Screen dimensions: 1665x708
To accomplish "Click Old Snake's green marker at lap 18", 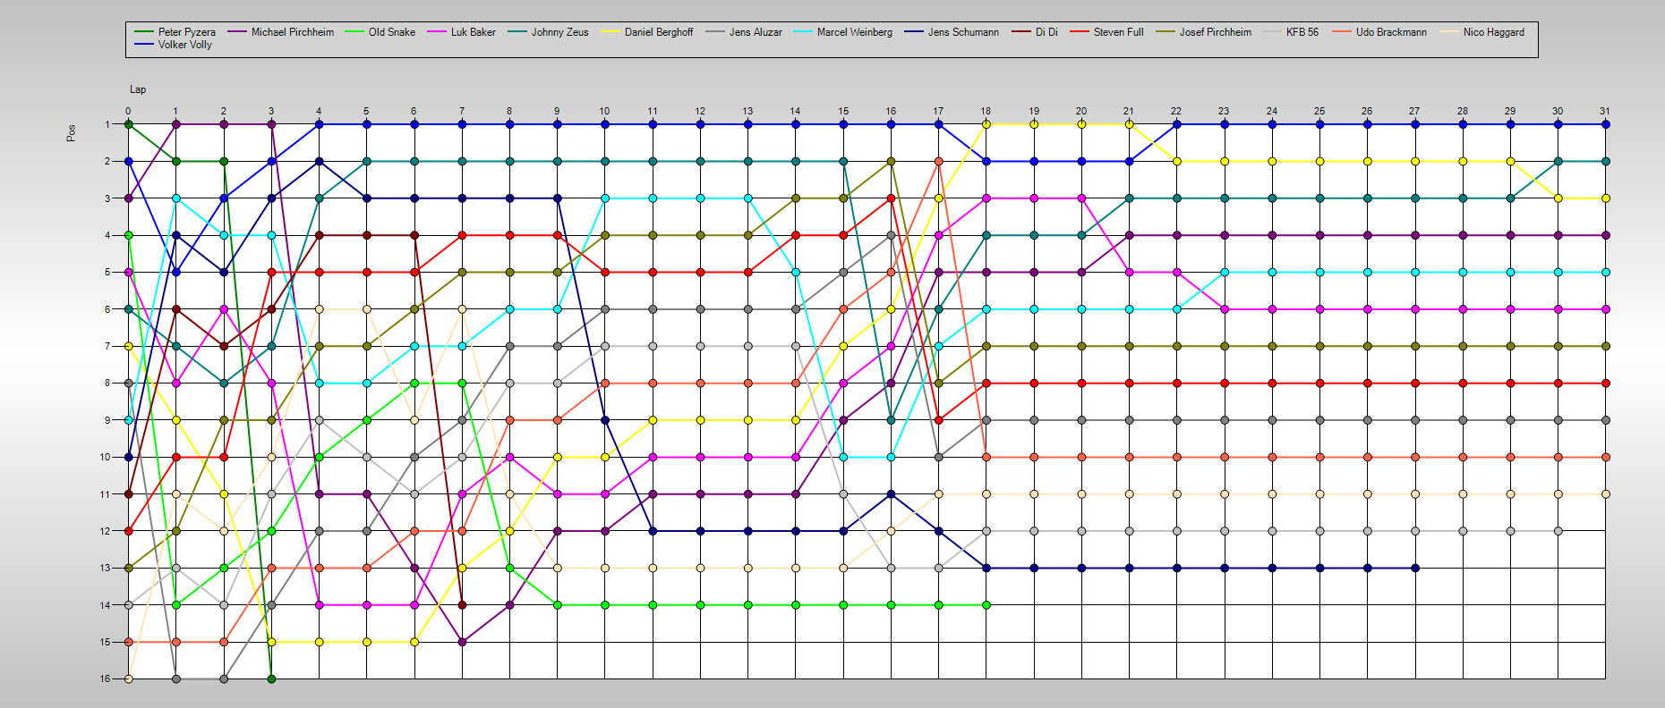I will tap(986, 605).
